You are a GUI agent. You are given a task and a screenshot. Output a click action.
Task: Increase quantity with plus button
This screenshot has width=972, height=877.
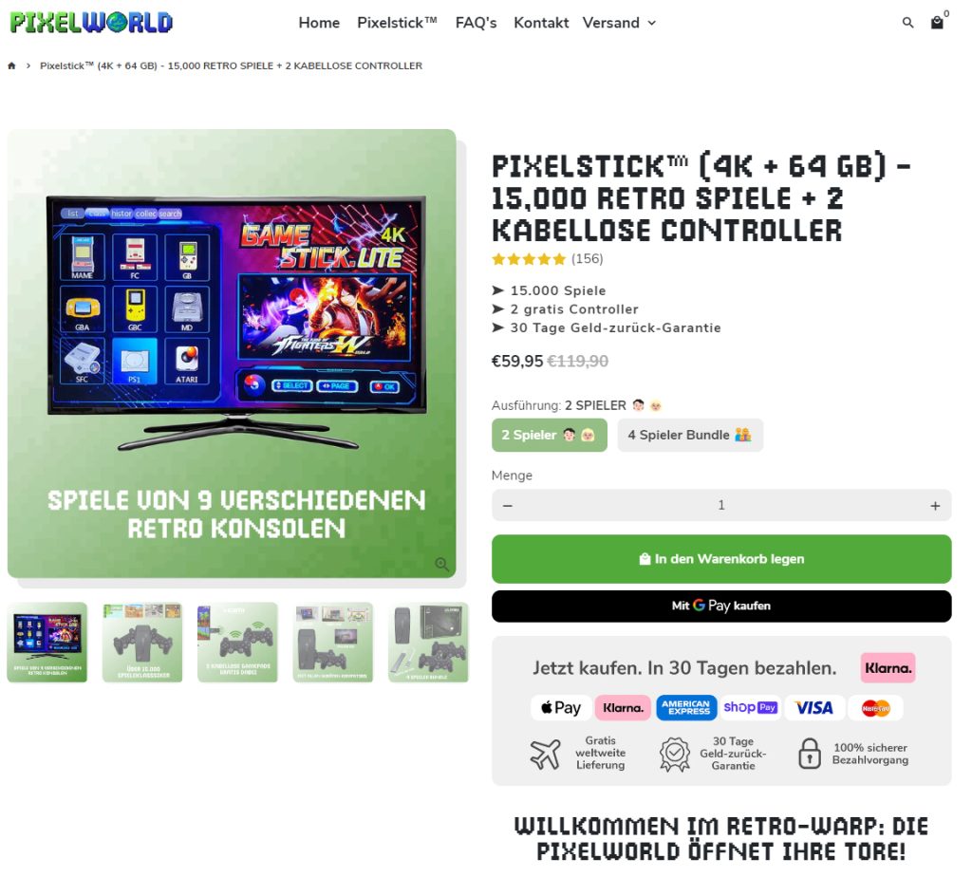(935, 506)
